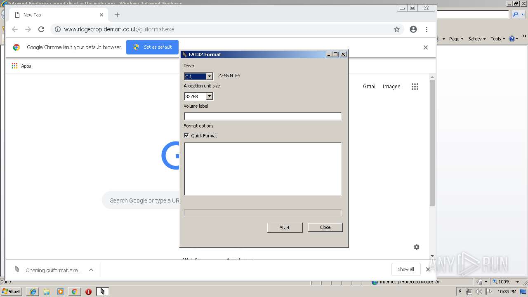Open Chrome's three-dot menu
The width and height of the screenshot is (528, 297).
[427, 29]
